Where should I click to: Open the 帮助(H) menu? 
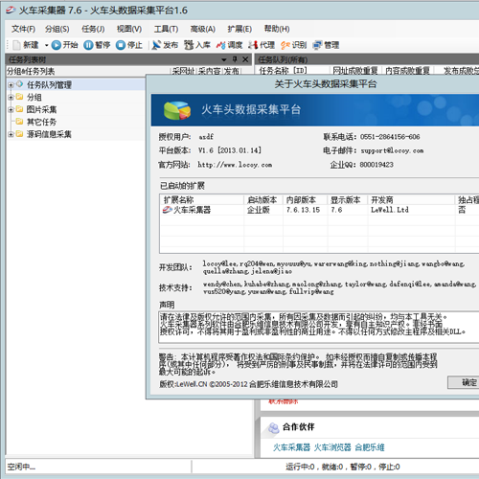(277, 29)
